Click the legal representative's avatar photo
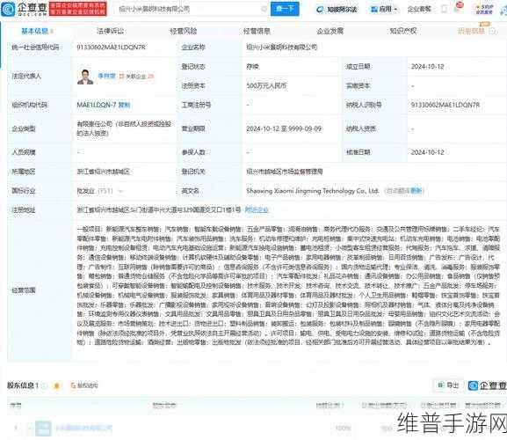Viewport: 507px width, 440px height. click(85, 77)
